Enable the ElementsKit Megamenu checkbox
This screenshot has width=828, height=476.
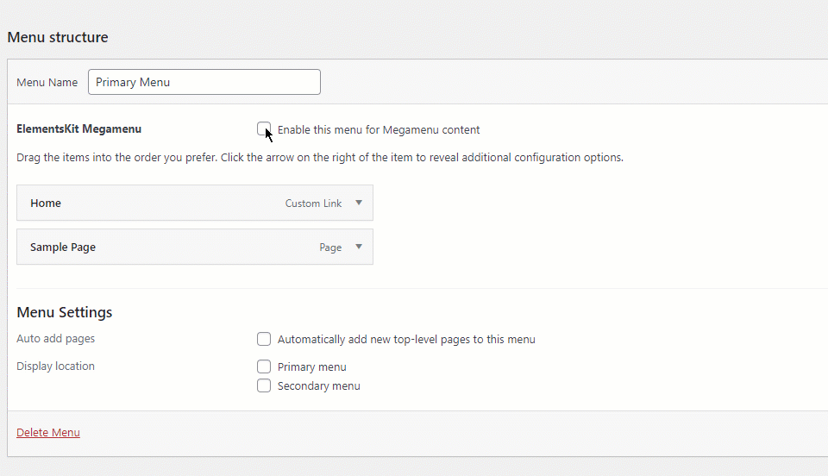263,129
